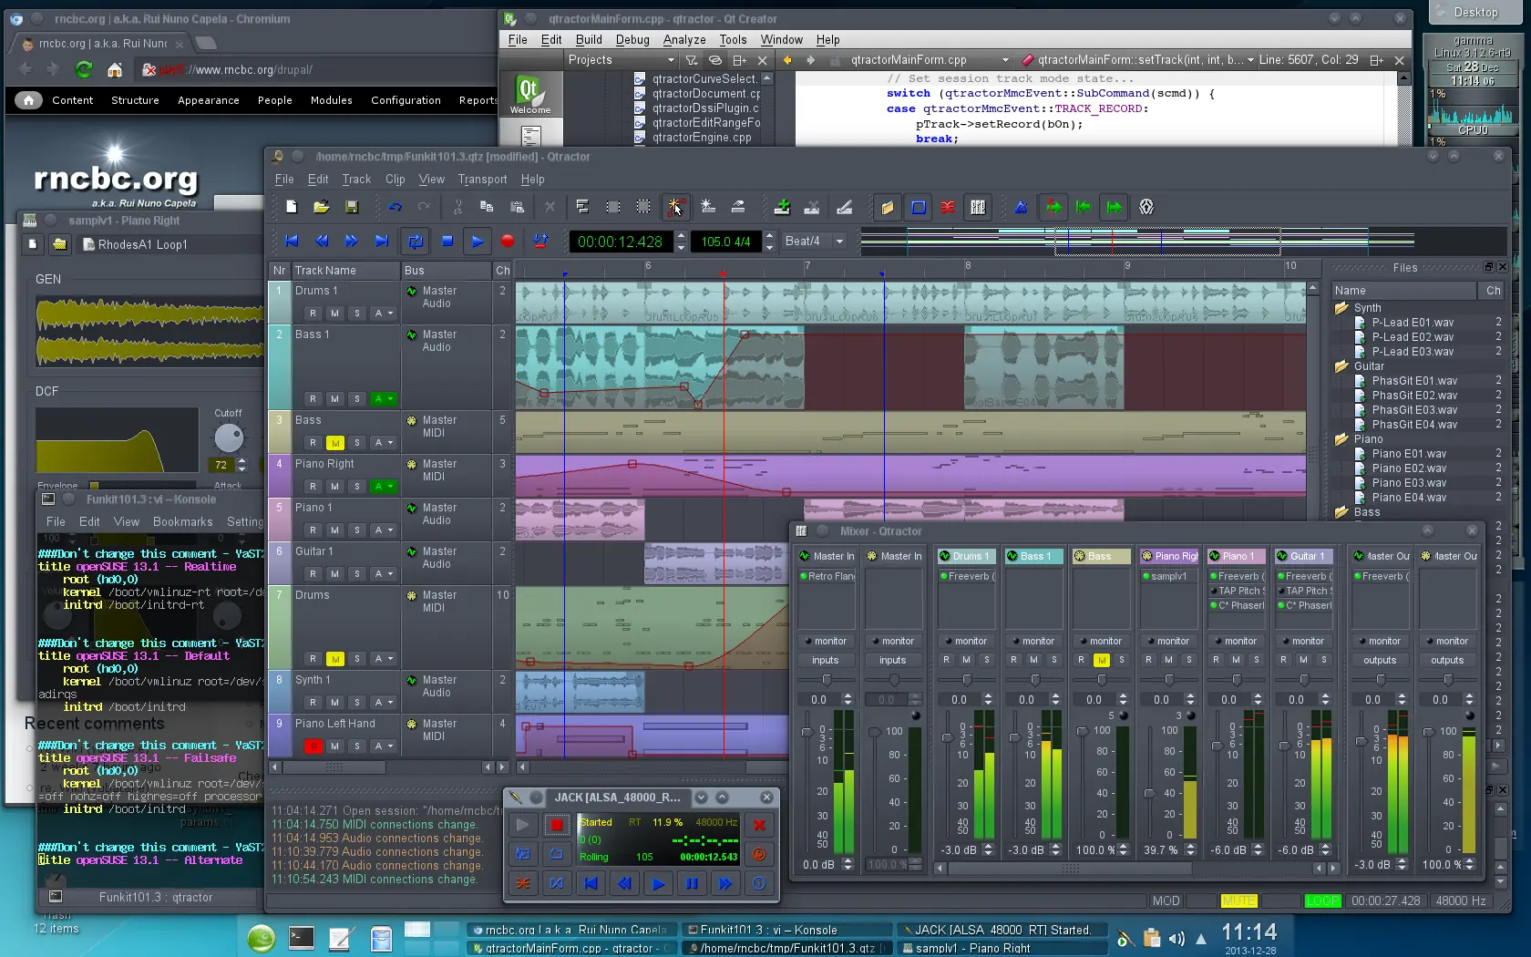Save the Qtractor session with floppy icon
The height and width of the screenshot is (957, 1531).
(x=352, y=208)
